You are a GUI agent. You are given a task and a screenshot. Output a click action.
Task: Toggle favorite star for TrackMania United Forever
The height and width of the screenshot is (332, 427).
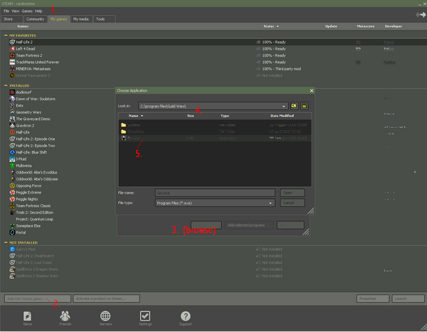coord(258,62)
